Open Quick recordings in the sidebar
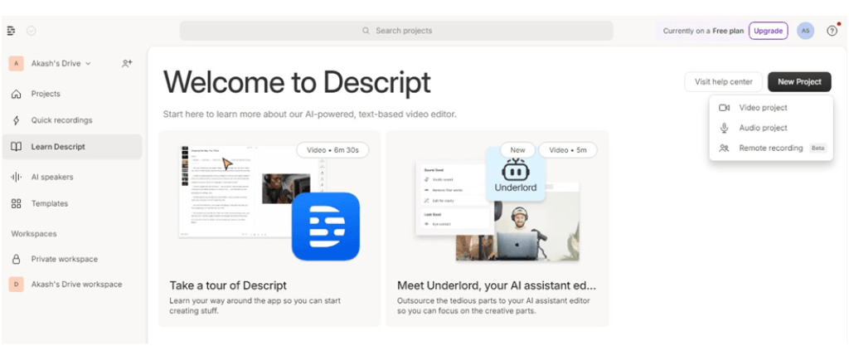849x346 pixels. click(61, 120)
